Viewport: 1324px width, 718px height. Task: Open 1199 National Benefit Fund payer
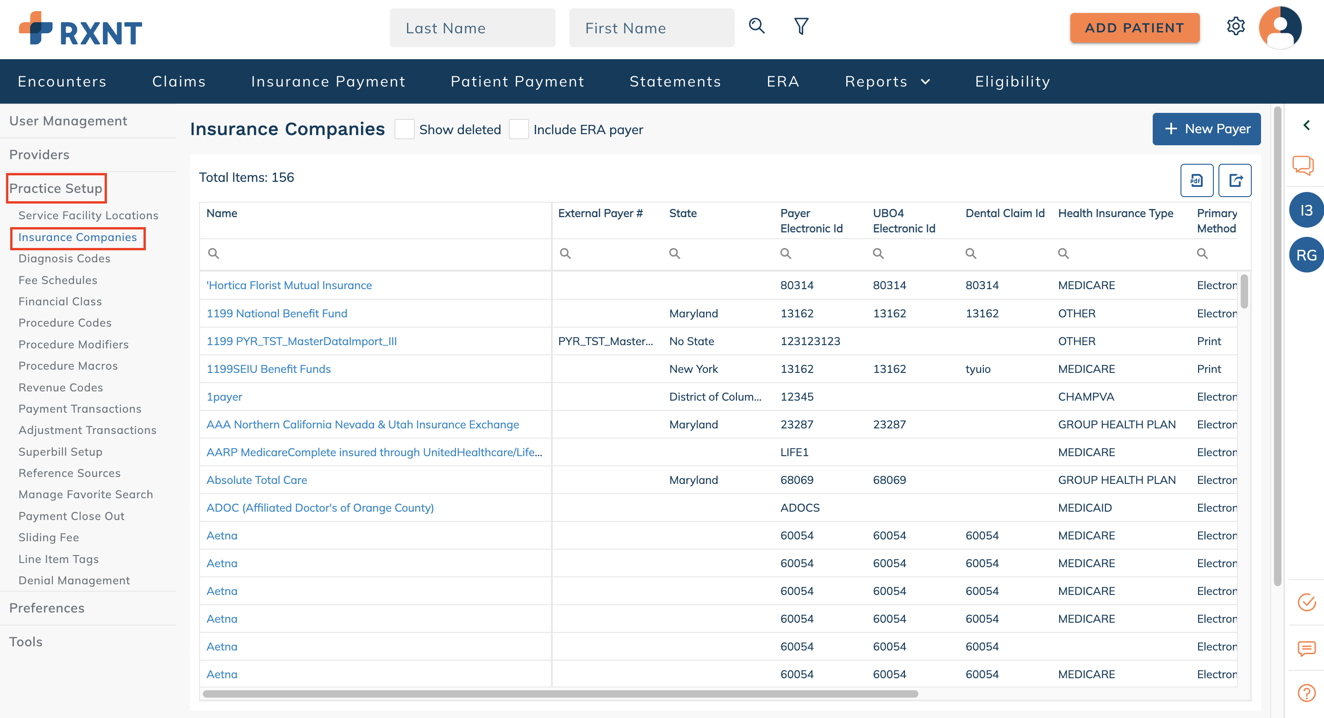pos(276,313)
